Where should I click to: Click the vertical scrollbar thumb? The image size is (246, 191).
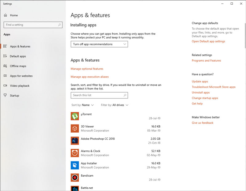tap(245, 36)
